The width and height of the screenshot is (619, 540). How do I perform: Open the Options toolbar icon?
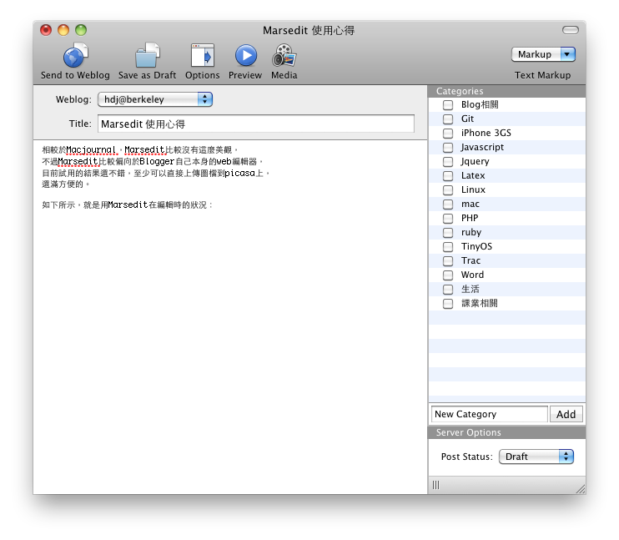tap(203, 55)
